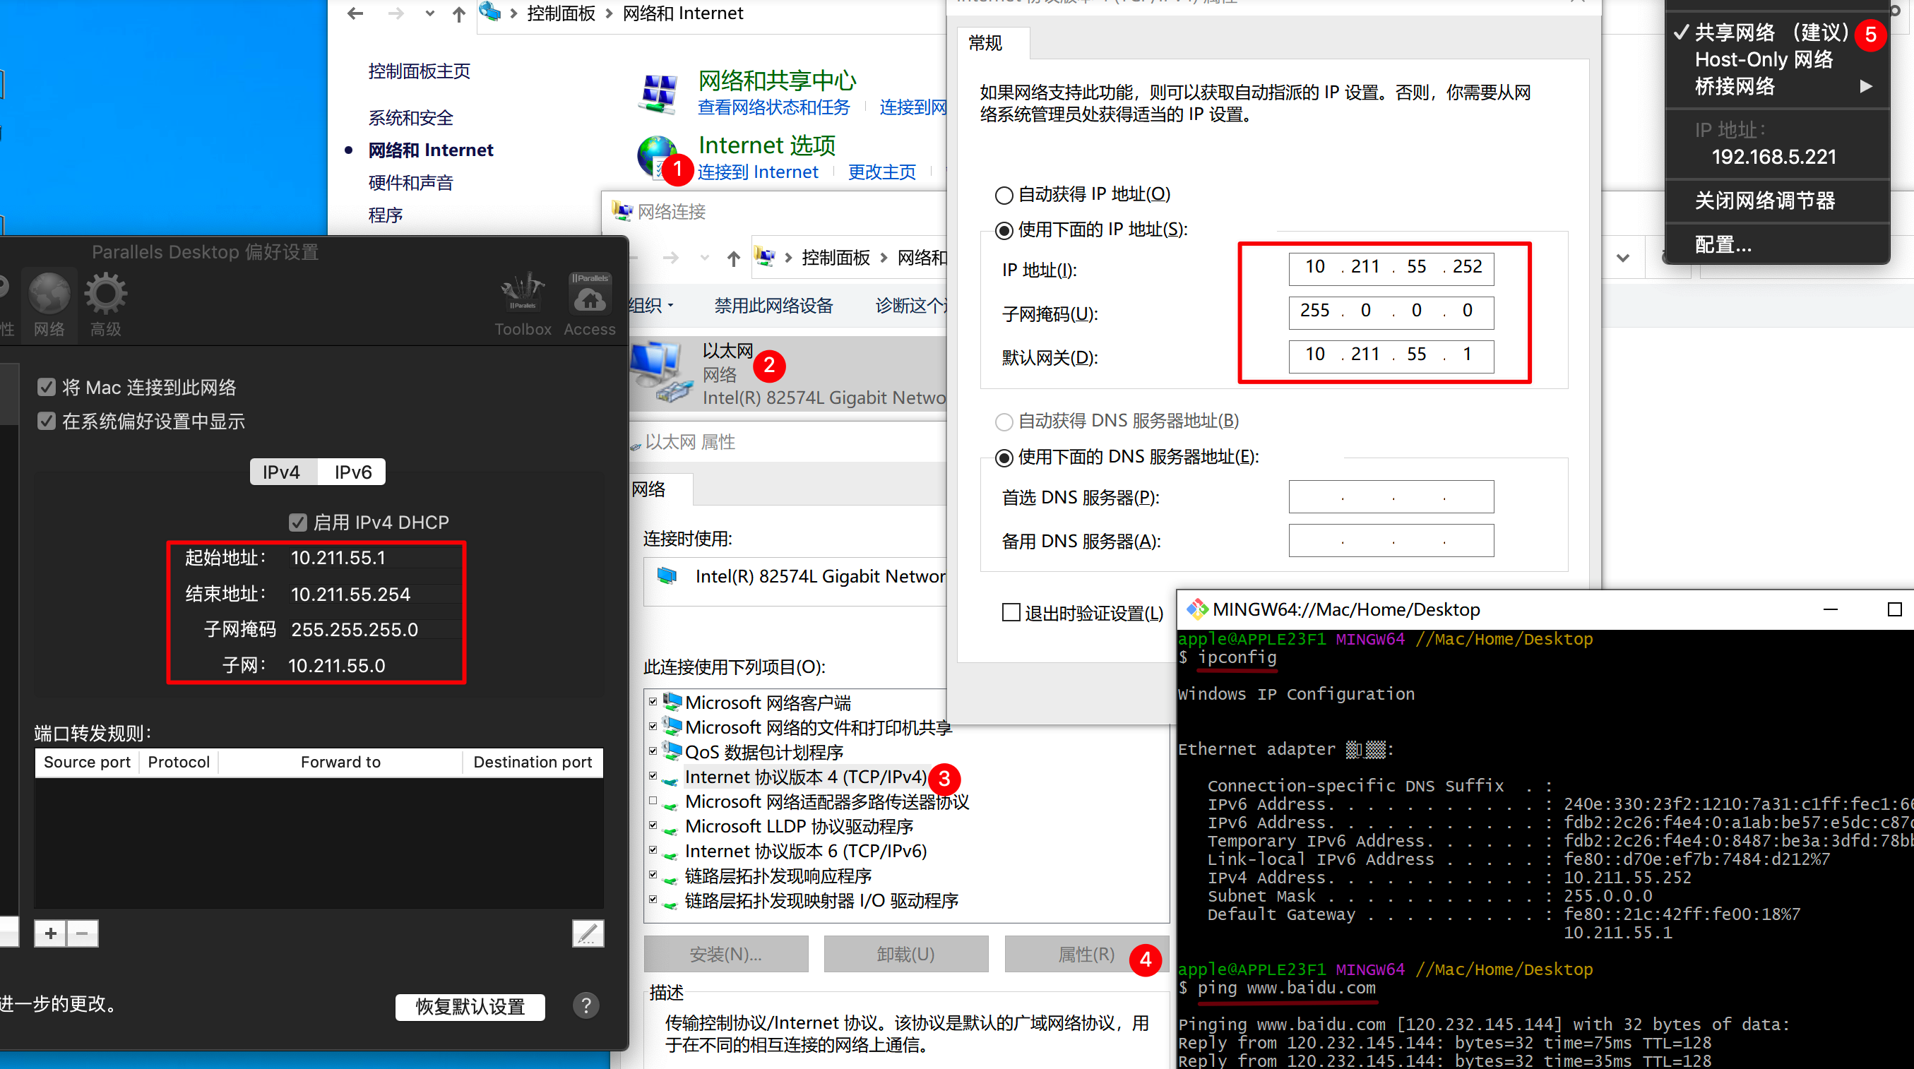1914x1069 pixels.
Task: Go up one level in Network Connections window
Action: click(734, 258)
